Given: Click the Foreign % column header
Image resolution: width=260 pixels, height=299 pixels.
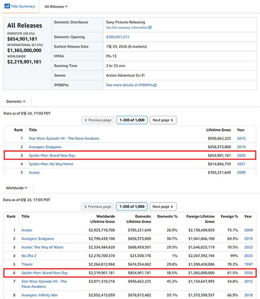Looking at the screenshot, I should [x=229, y=216].
